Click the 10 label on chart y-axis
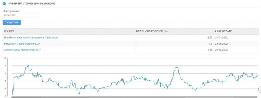 pos(5,58)
